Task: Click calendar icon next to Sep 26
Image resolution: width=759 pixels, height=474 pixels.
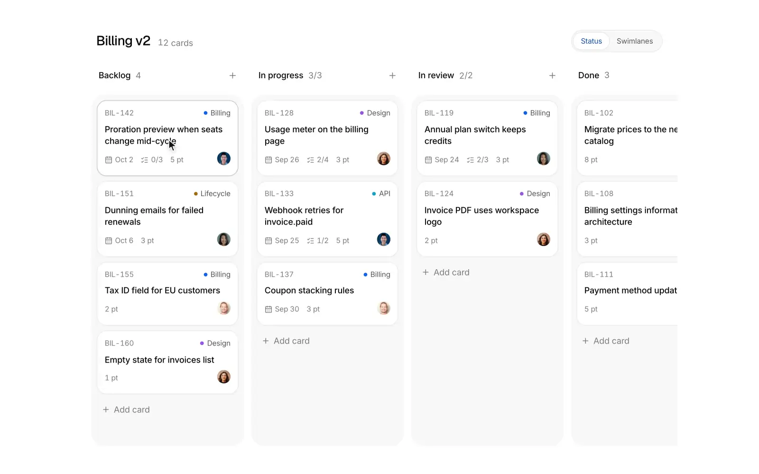Action: [268, 160]
